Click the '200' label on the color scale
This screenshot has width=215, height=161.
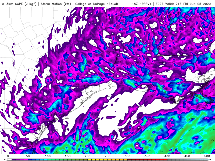coord(88,156)
